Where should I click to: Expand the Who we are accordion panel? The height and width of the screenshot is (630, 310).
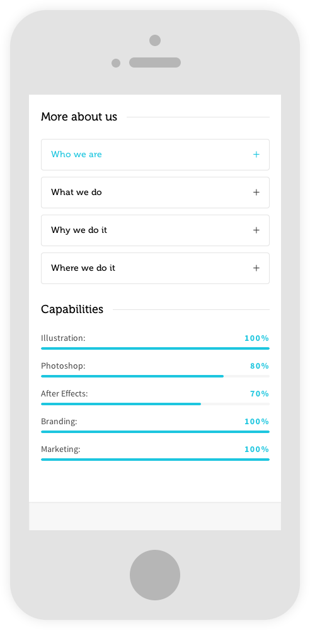155,155
